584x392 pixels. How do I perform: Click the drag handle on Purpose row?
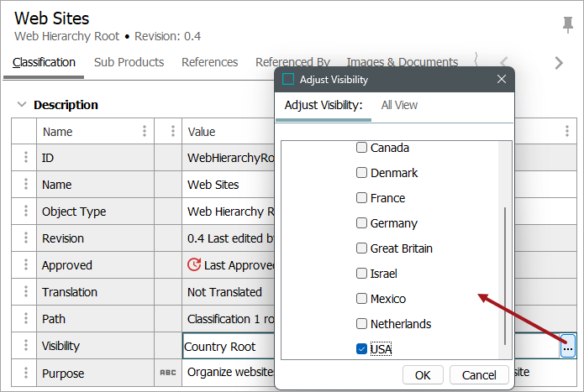[24, 373]
